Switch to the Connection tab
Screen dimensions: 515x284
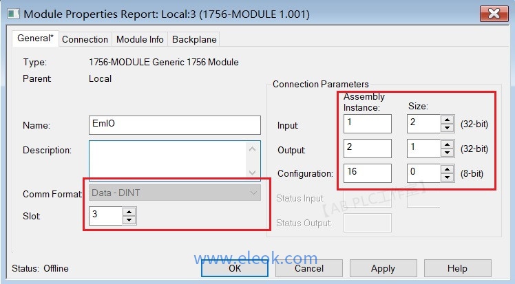[x=85, y=39]
